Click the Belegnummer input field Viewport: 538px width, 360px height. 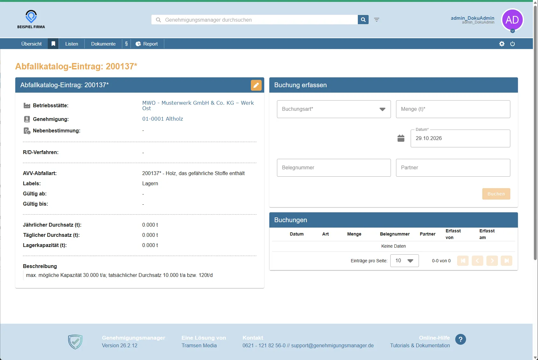coord(334,168)
